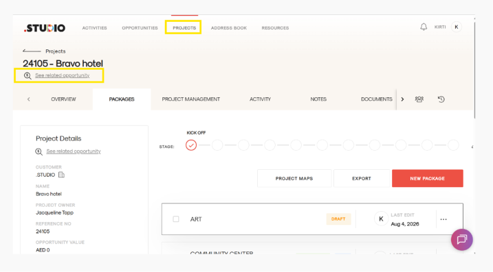493x272 pixels.
Task: Click the K avatar in the ART row
Action: coord(381,219)
